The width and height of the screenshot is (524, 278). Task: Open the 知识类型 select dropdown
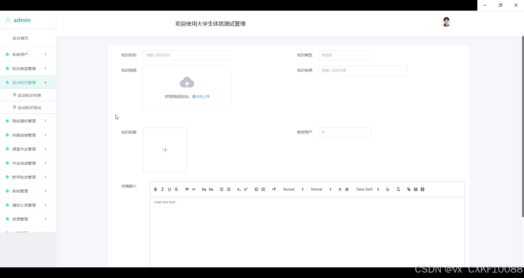tap(345, 55)
